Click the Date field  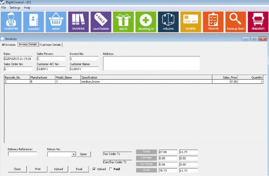18,59
